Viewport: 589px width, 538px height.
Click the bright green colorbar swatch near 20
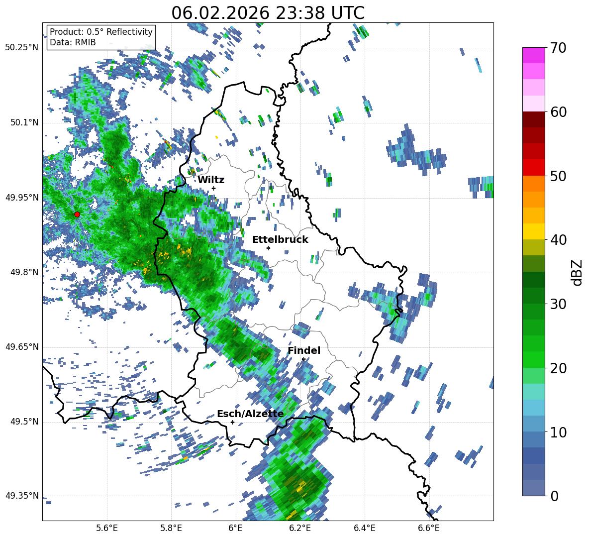(x=533, y=359)
